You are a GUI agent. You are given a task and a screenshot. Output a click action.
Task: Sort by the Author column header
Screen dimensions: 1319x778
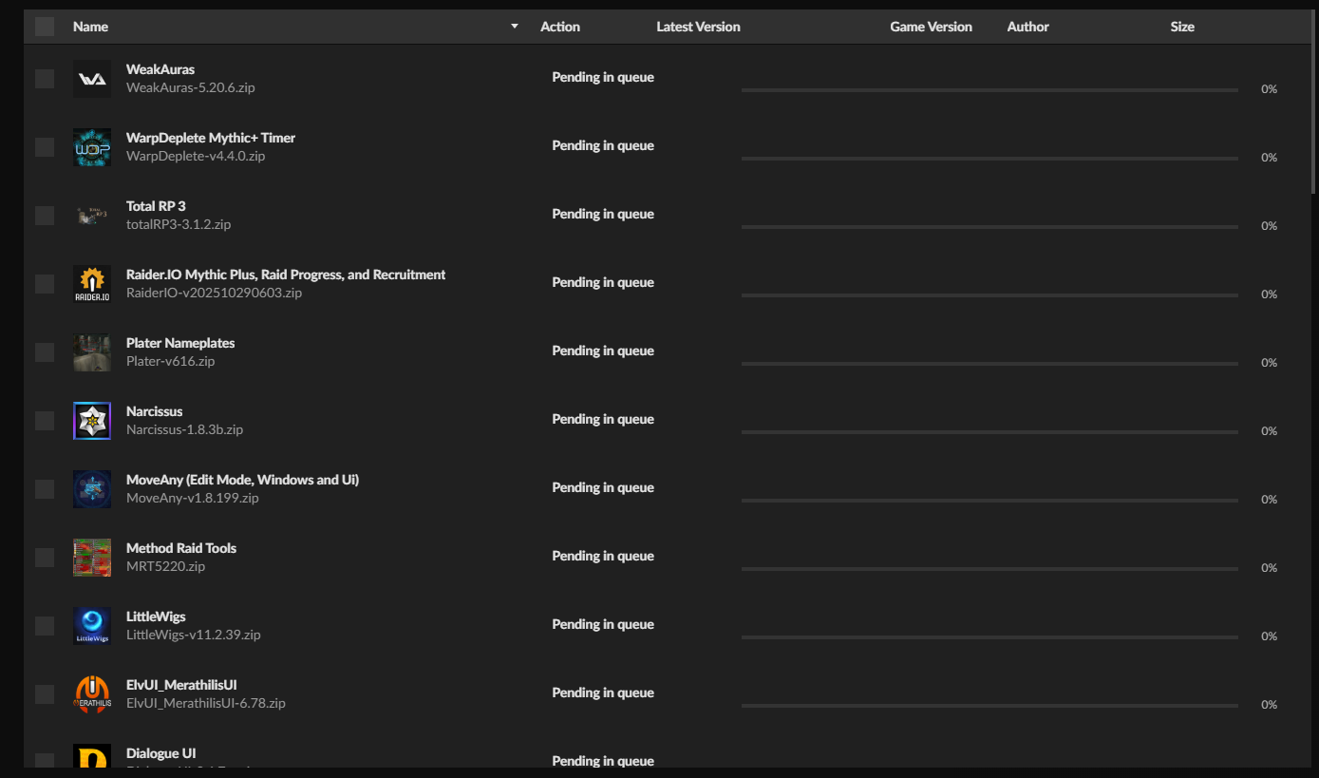(x=1027, y=27)
